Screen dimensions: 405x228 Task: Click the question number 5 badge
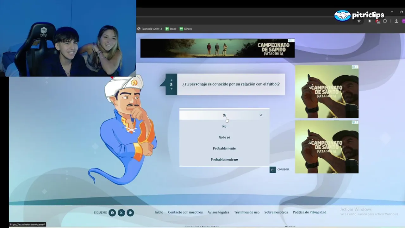tap(171, 85)
